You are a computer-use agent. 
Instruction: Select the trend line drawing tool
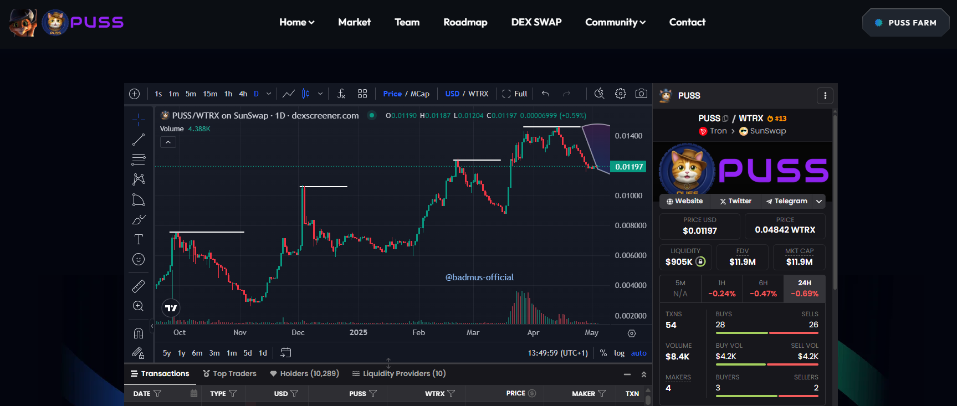tap(139, 140)
